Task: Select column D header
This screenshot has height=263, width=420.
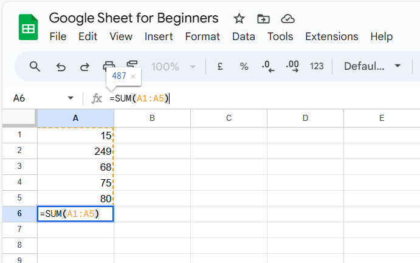Action: (305, 118)
